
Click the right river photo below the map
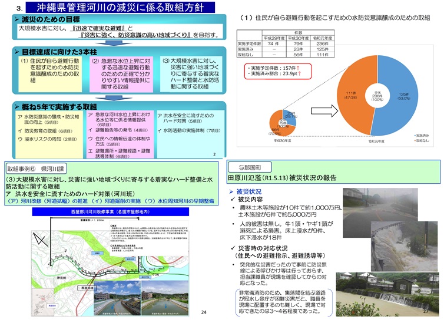[x=165, y=298]
